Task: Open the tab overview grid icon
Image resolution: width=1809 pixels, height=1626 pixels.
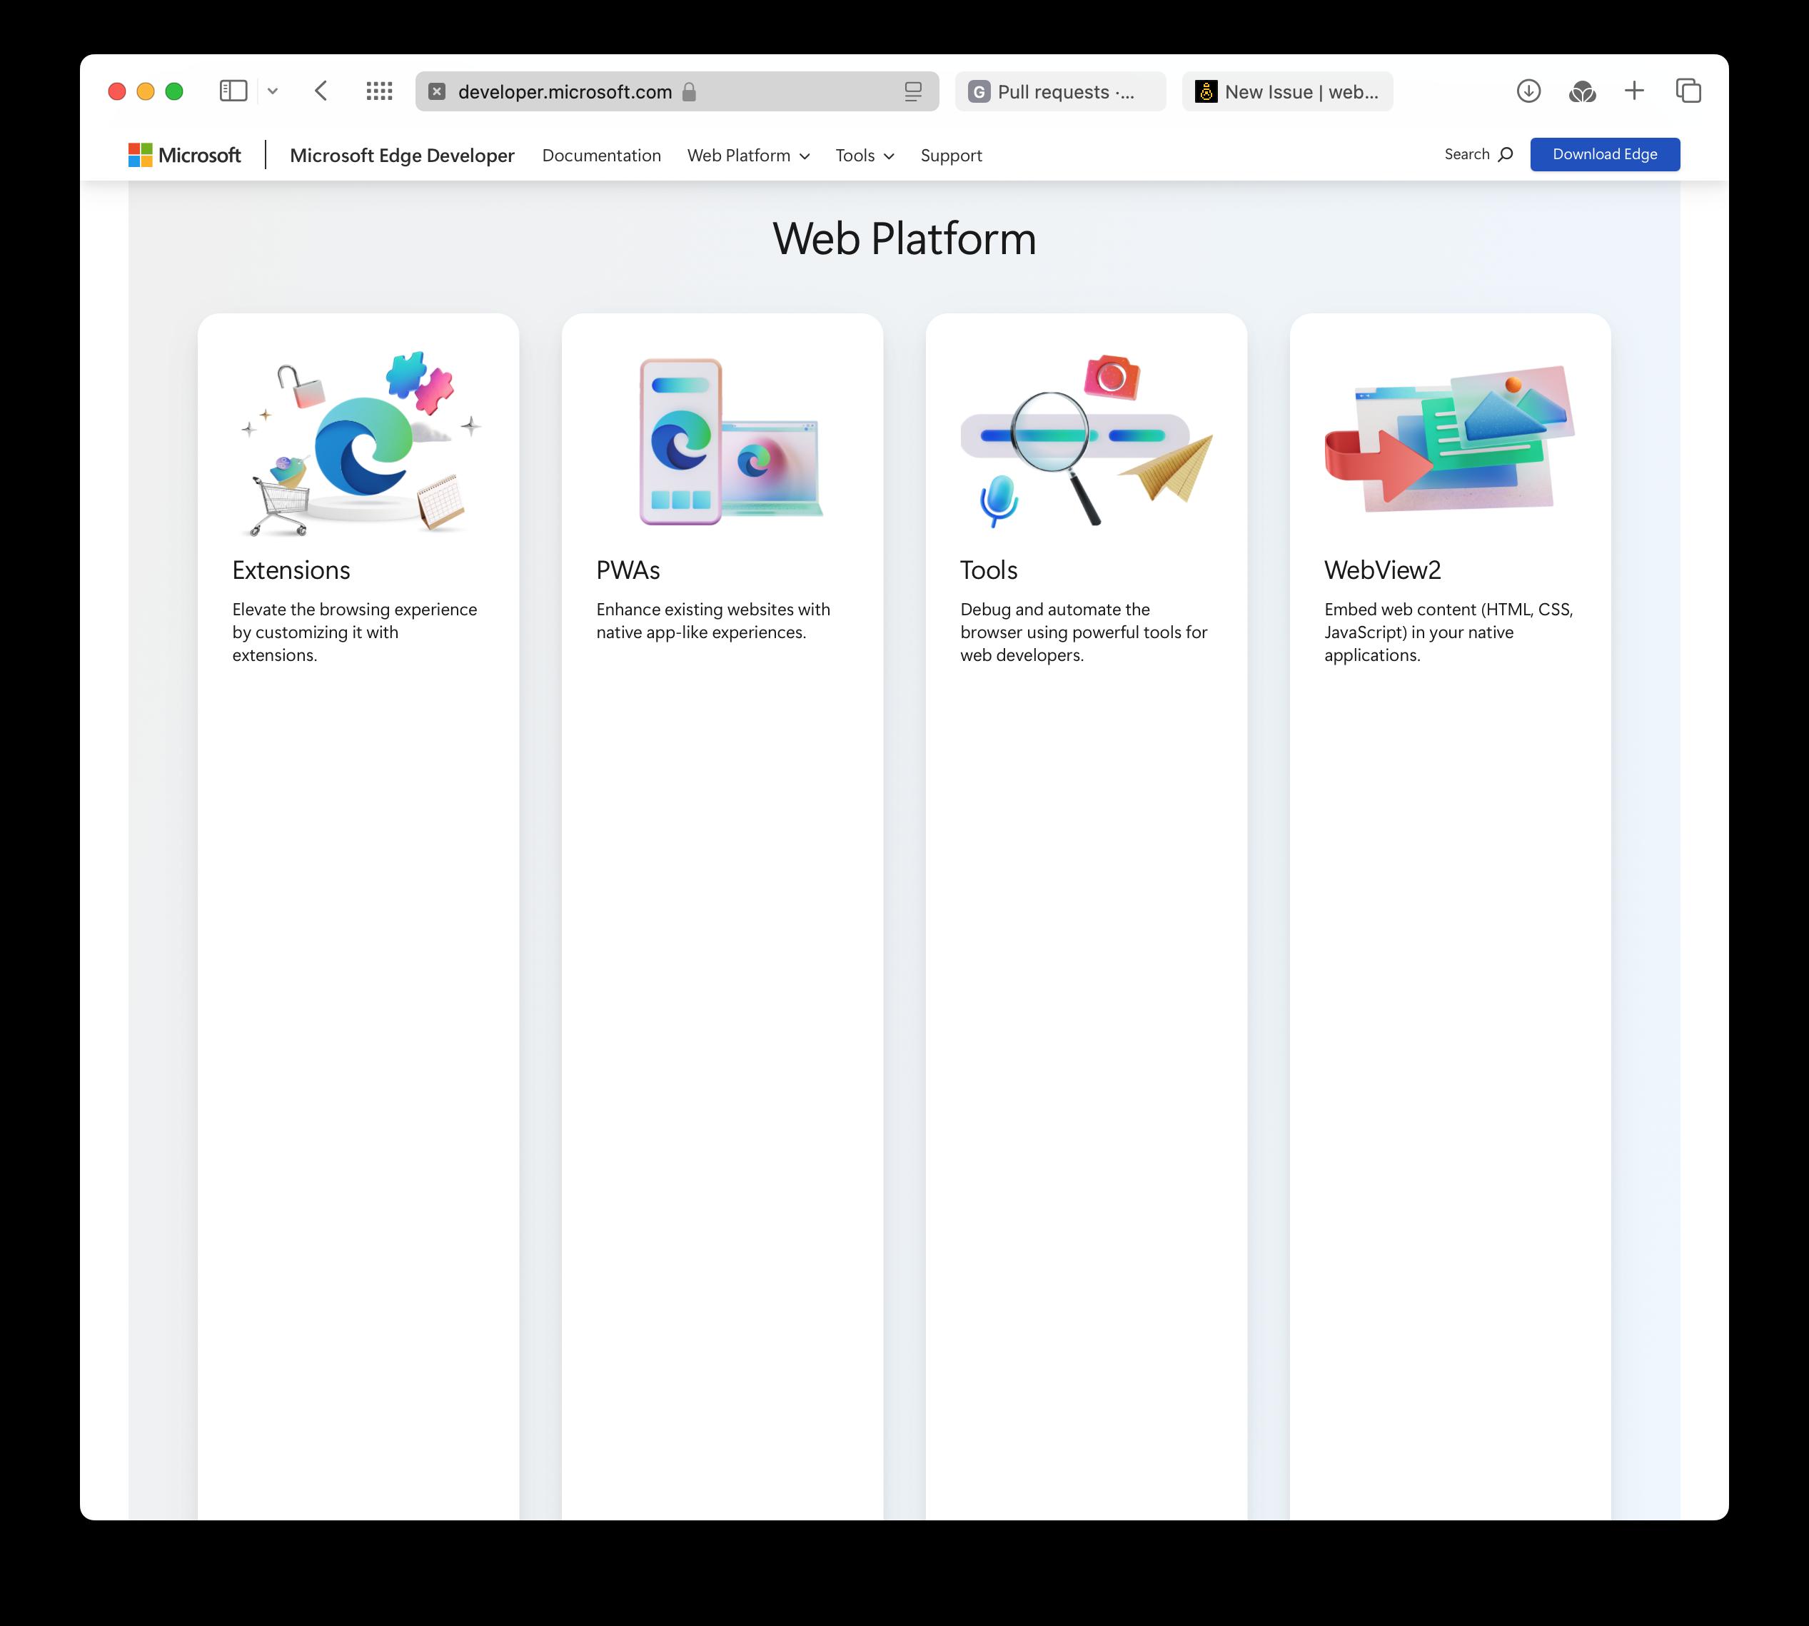Action: pos(380,91)
